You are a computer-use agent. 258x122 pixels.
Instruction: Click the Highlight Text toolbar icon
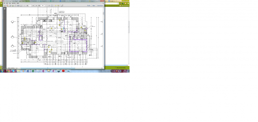[x=58, y=5]
